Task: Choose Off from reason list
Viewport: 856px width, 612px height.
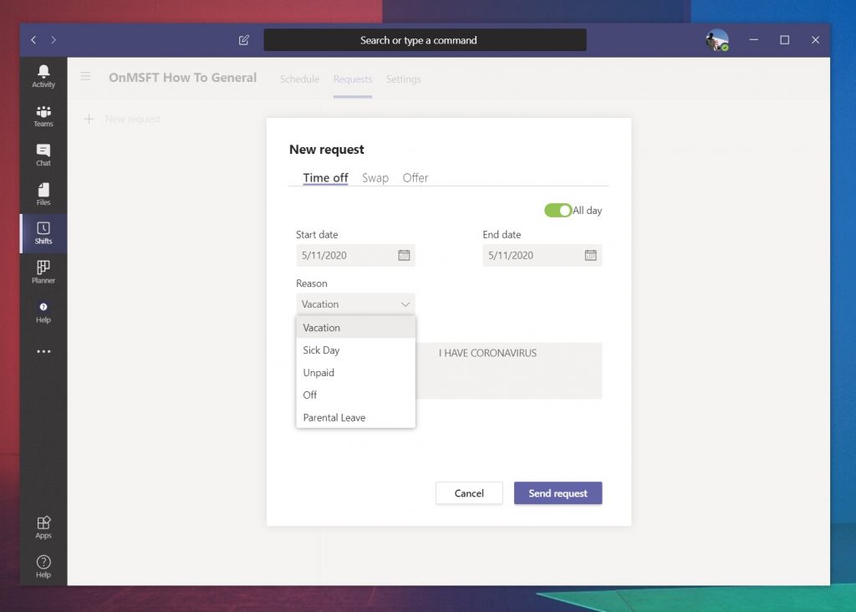Action: point(355,395)
